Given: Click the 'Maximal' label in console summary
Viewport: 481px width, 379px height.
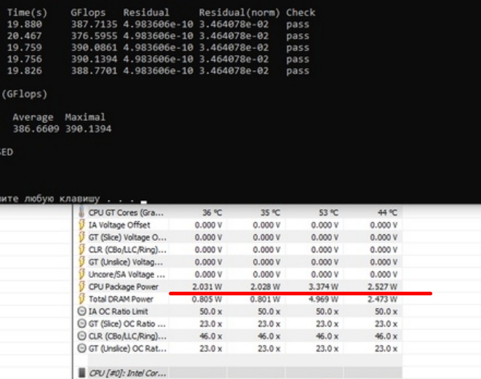Looking at the screenshot, I should coord(85,117).
